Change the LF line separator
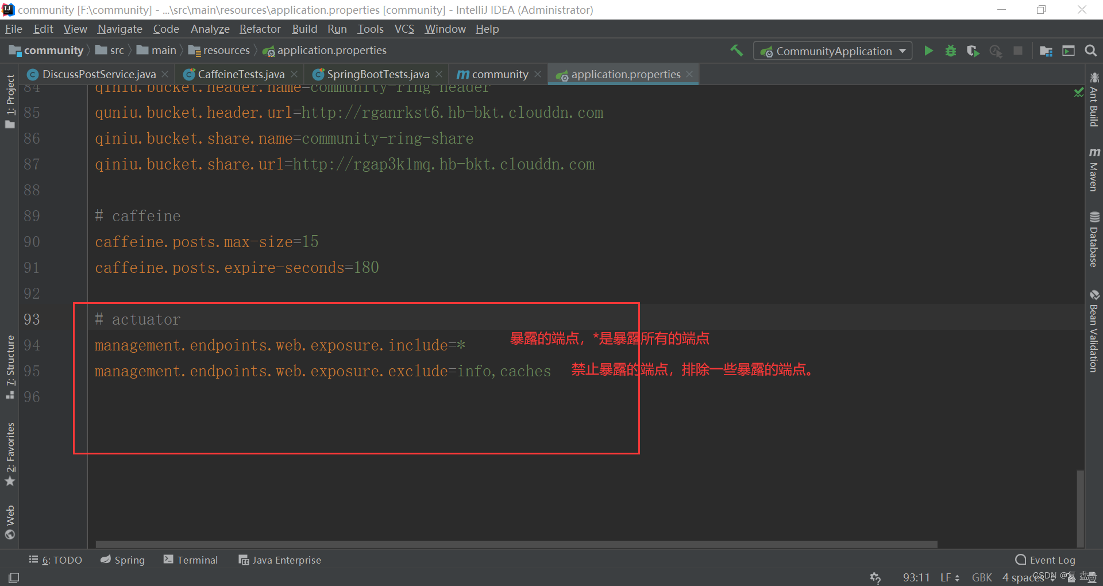 pyautogui.click(x=950, y=577)
